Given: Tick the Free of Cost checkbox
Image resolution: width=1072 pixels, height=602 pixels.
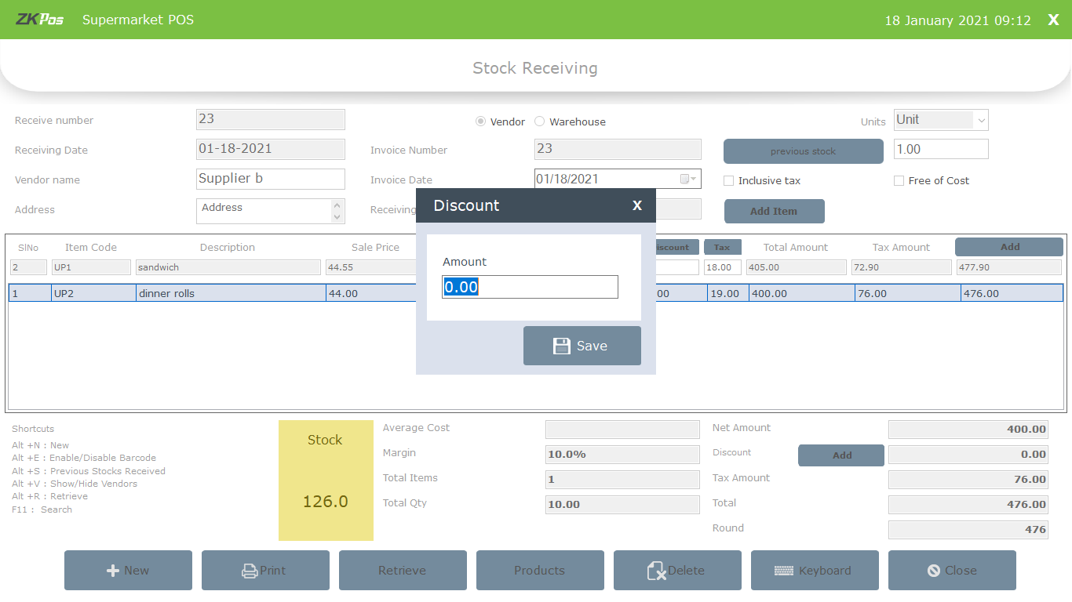Looking at the screenshot, I should [x=899, y=180].
